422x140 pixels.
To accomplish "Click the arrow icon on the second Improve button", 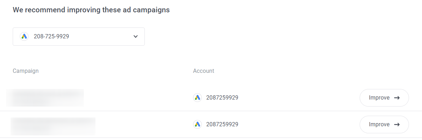I will [x=397, y=125].
